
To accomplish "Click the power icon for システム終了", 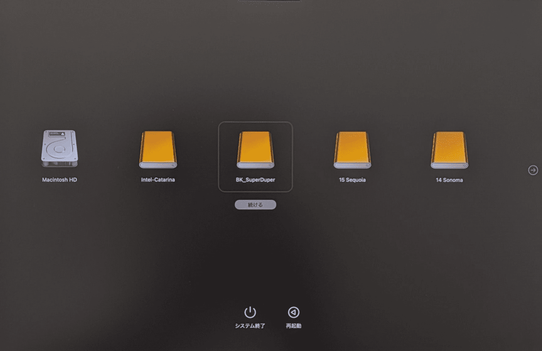I will (x=250, y=312).
